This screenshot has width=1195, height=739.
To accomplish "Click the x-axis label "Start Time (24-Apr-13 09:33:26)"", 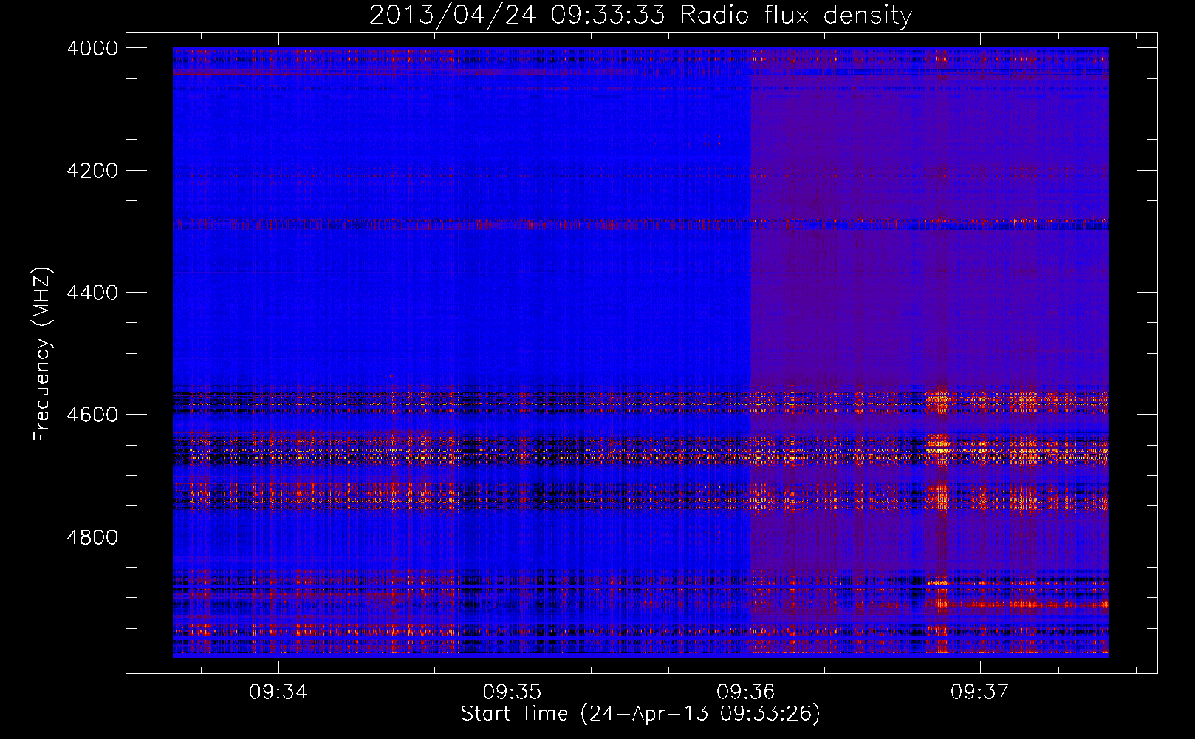I will tap(640, 714).
